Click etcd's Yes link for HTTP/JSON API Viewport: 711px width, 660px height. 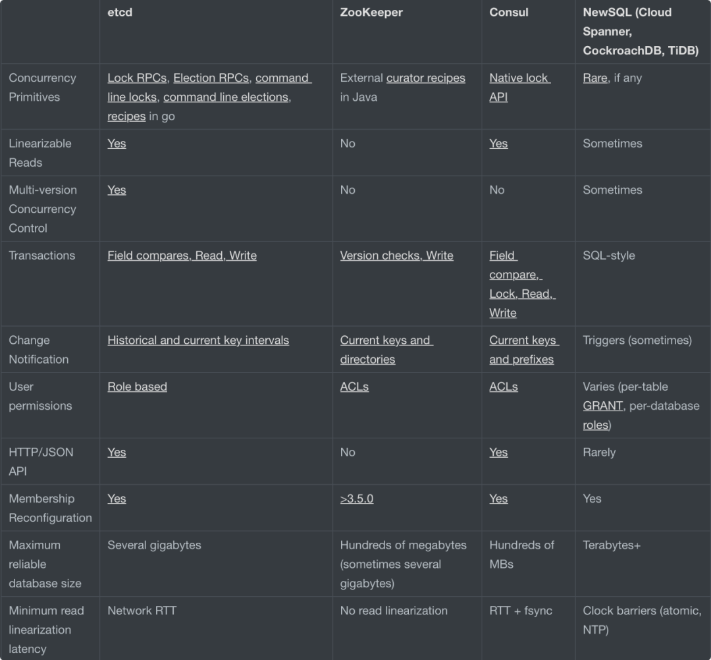(117, 453)
